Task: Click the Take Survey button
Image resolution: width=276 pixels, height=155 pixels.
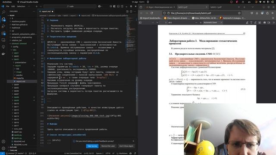Action: pos(92,146)
